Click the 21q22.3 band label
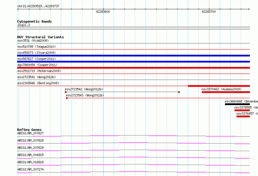 23,25
